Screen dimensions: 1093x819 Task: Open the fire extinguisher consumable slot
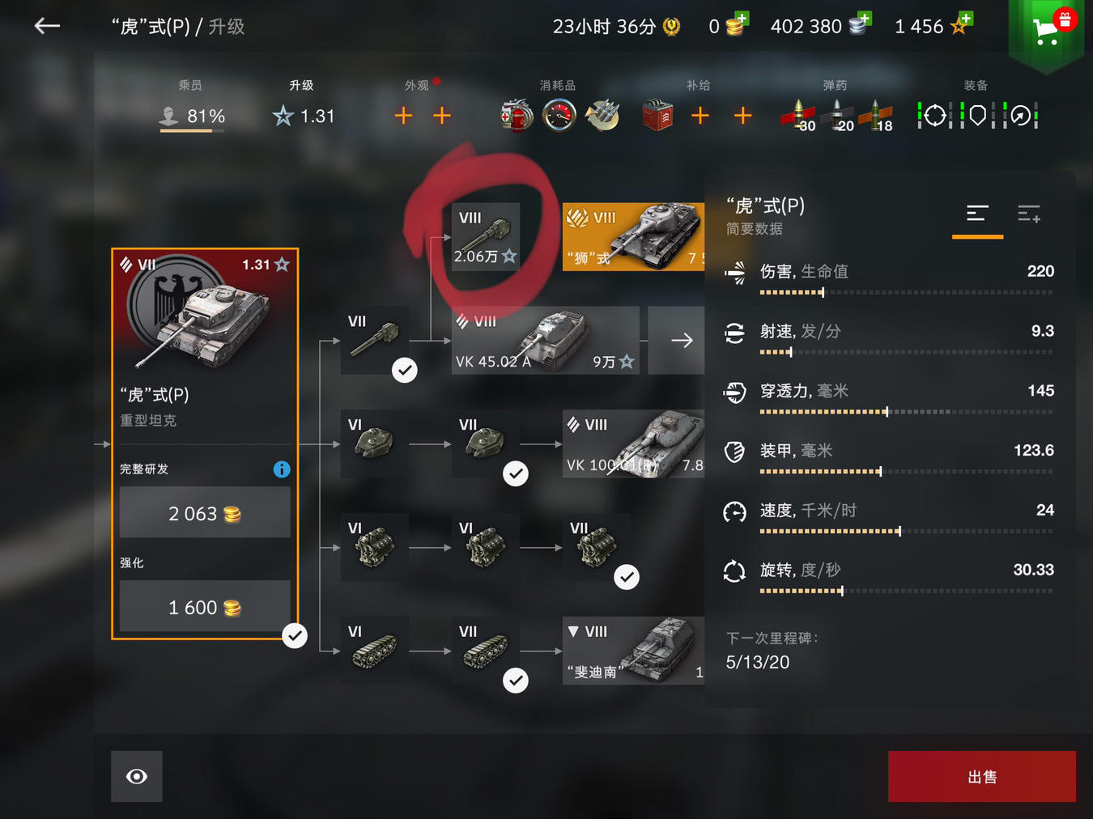tap(517, 116)
